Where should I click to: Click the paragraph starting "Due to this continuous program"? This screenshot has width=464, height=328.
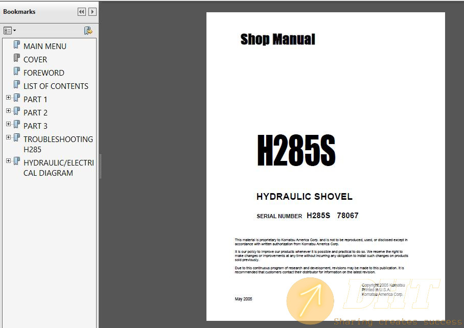pyautogui.click(x=319, y=270)
